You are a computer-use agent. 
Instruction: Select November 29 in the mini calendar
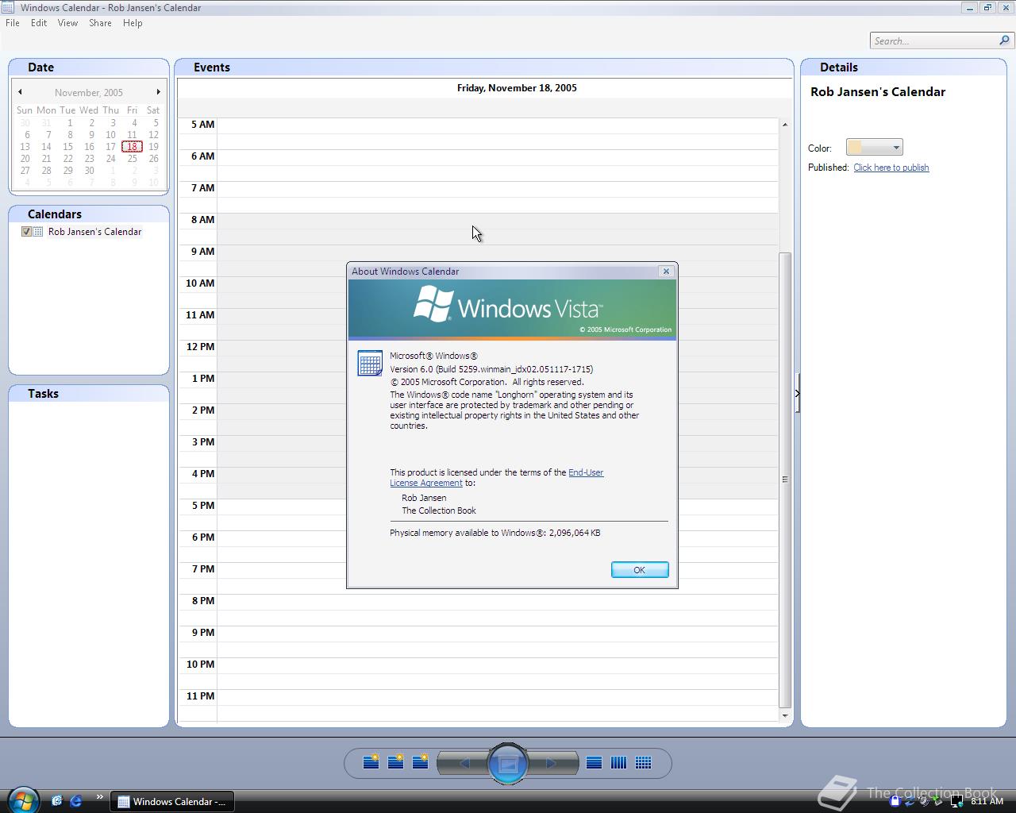[x=67, y=170]
